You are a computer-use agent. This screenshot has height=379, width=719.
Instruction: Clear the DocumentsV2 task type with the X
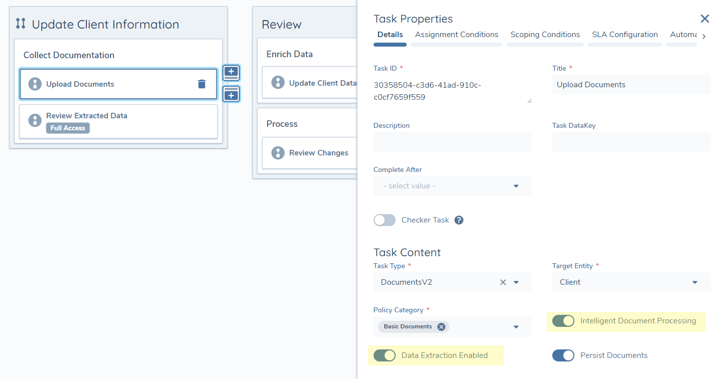click(503, 282)
